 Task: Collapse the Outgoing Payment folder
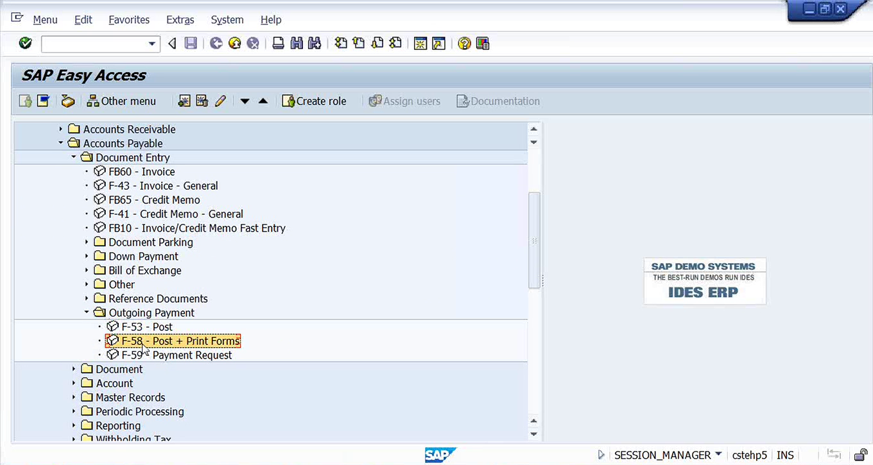click(x=87, y=312)
